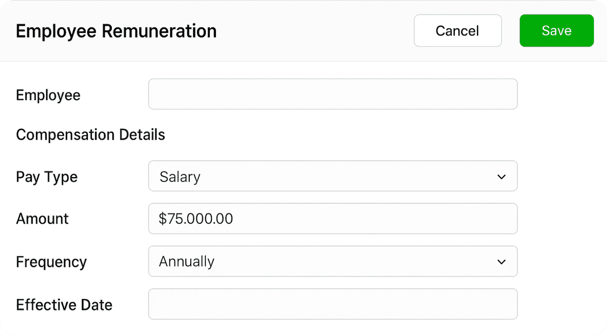Click the Employee Remuneration title
This screenshot has height=335, width=607.
click(116, 31)
